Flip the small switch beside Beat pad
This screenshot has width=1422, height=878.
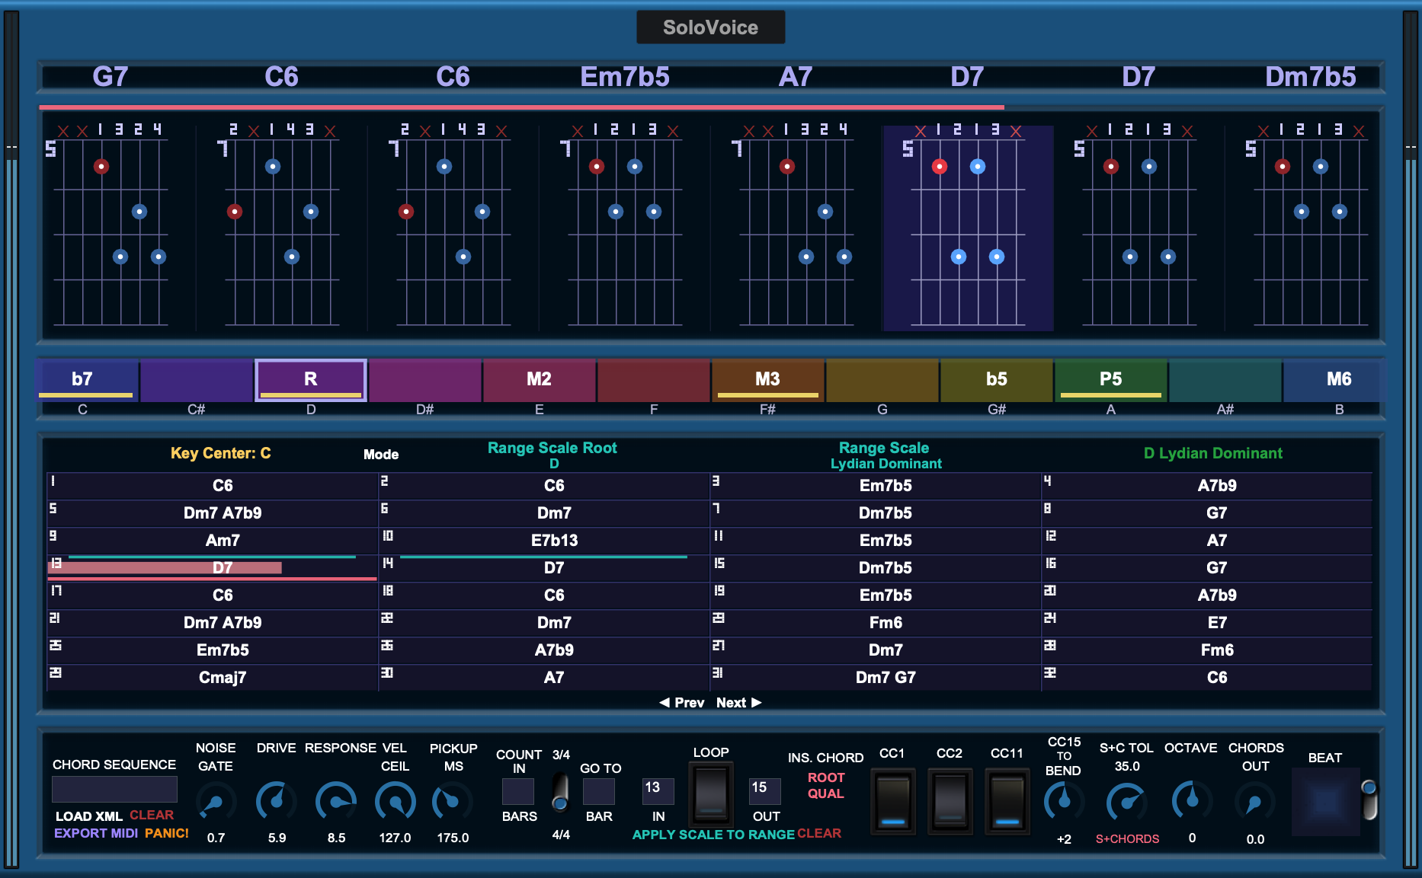pyautogui.click(x=1369, y=800)
